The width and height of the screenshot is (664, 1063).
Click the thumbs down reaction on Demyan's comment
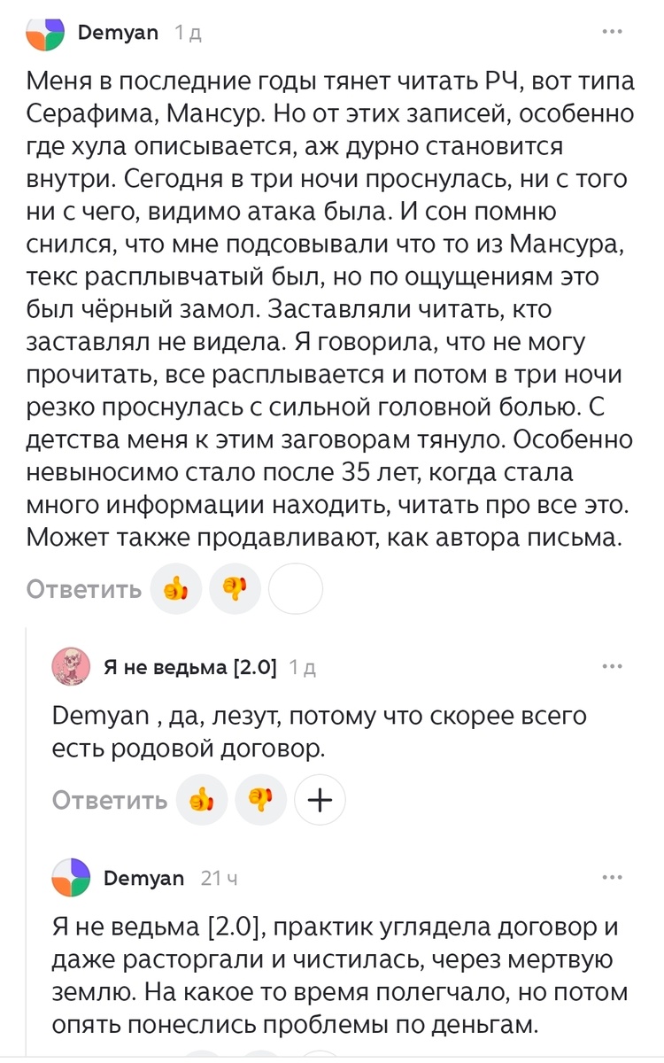click(234, 587)
